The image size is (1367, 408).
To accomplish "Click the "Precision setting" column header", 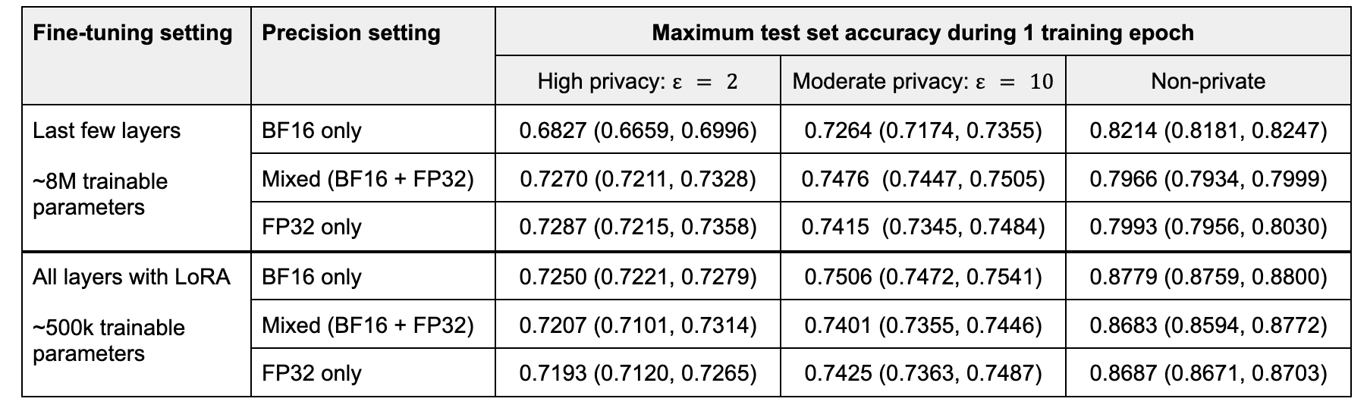I will (350, 33).
